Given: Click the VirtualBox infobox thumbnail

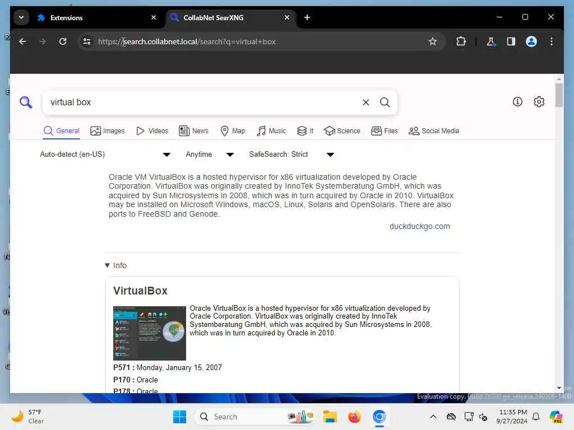Looking at the screenshot, I should [x=149, y=333].
